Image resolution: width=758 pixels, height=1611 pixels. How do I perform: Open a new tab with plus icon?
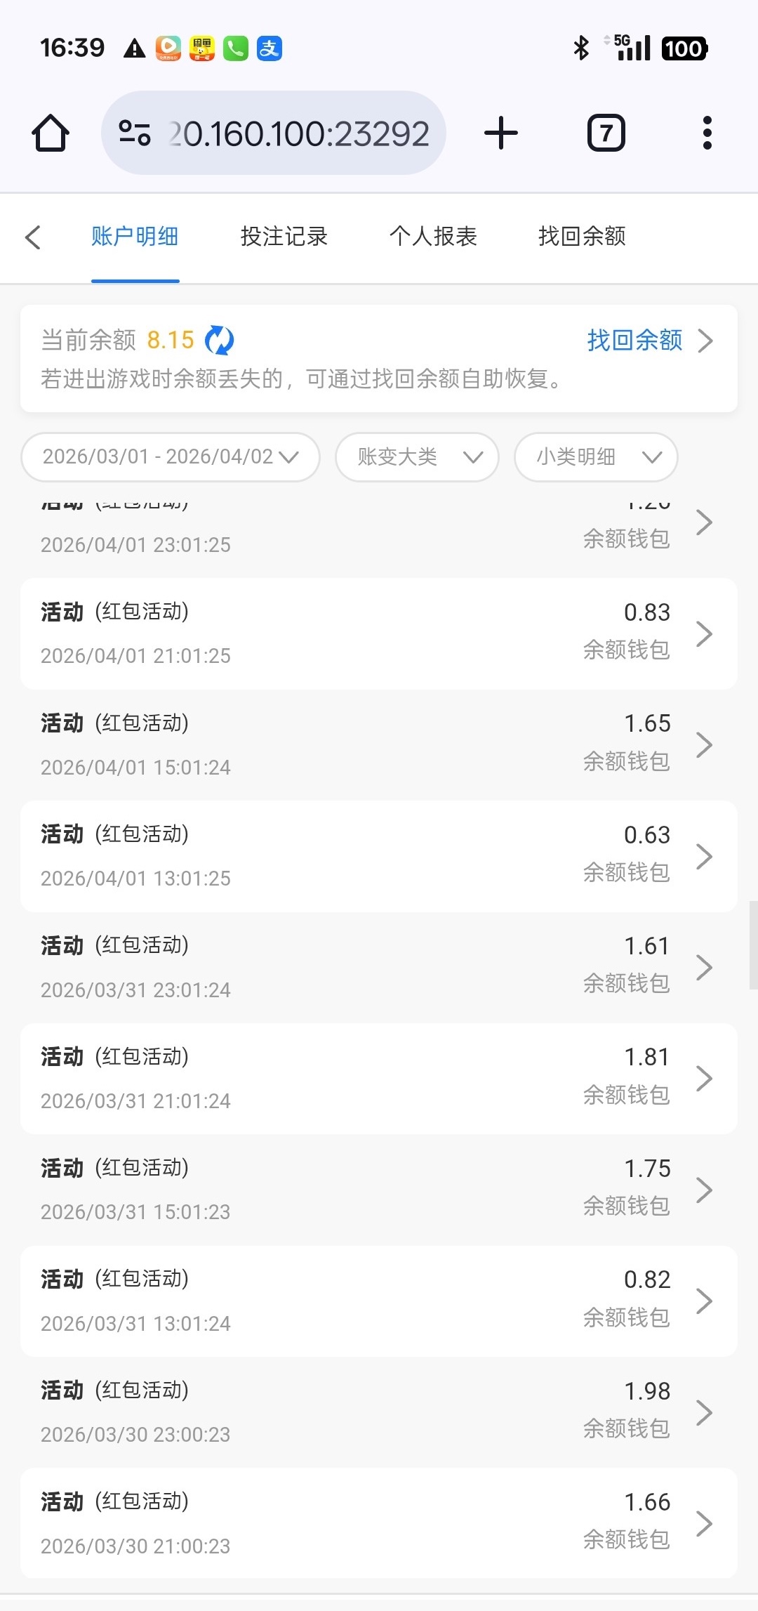[x=501, y=133]
